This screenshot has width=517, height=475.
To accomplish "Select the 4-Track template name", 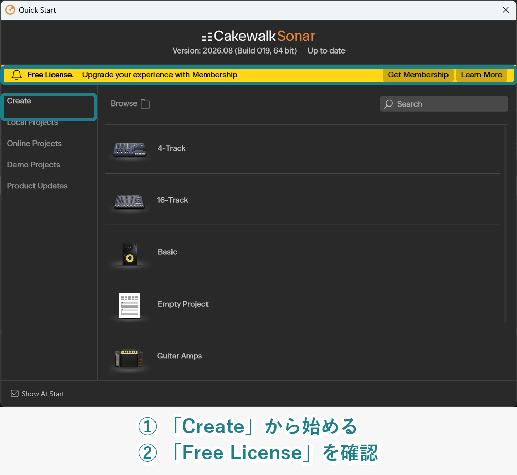I will [x=171, y=148].
